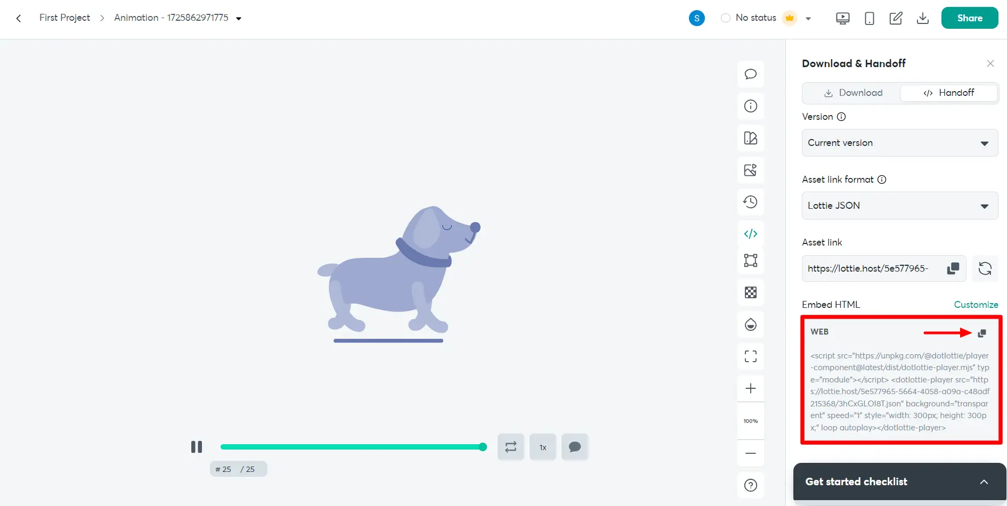Viewport: 1007px width, 506px height.
Task: Toggle the handoff code icon
Action: point(751,234)
